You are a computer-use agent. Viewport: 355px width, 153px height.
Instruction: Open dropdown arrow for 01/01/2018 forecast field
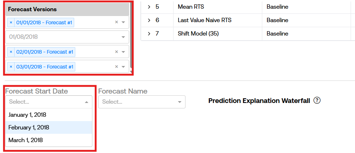(123, 22)
